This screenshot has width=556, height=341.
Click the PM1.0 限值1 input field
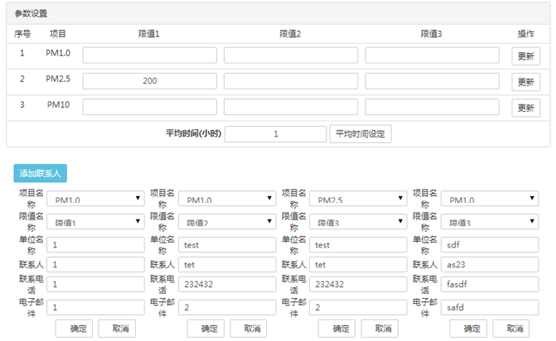tap(149, 56)
